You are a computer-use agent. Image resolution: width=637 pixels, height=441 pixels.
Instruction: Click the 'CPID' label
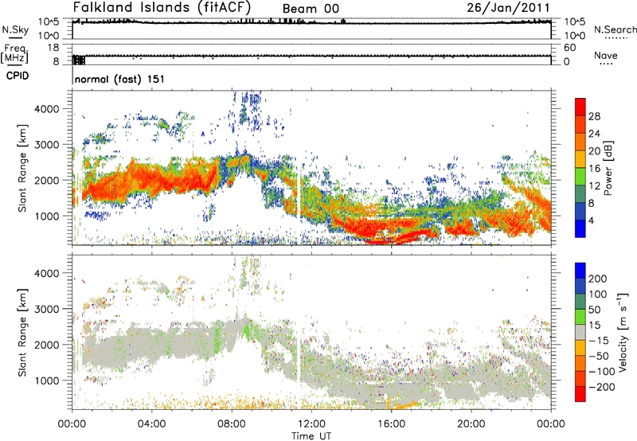tap(17, 76)
